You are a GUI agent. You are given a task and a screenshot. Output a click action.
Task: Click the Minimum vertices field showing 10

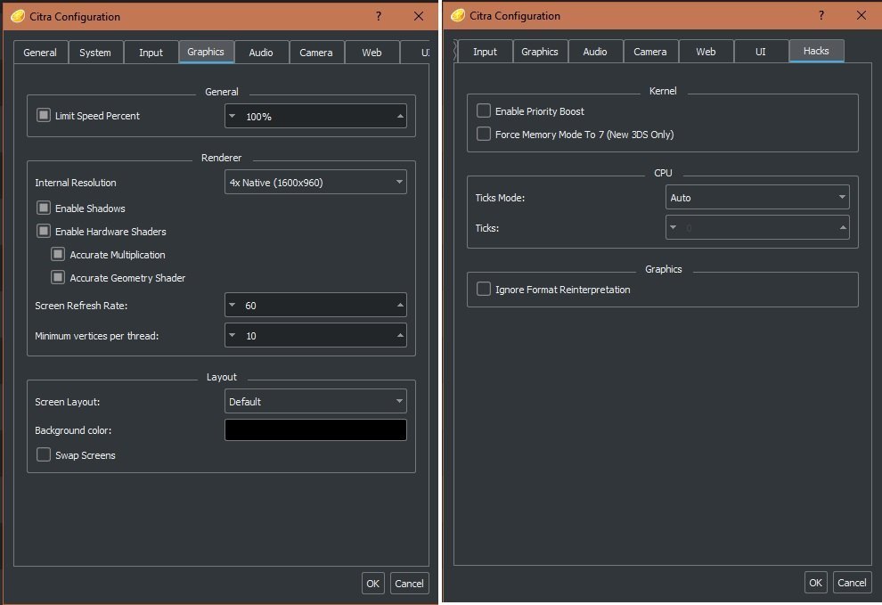click(x=315, y=335)
